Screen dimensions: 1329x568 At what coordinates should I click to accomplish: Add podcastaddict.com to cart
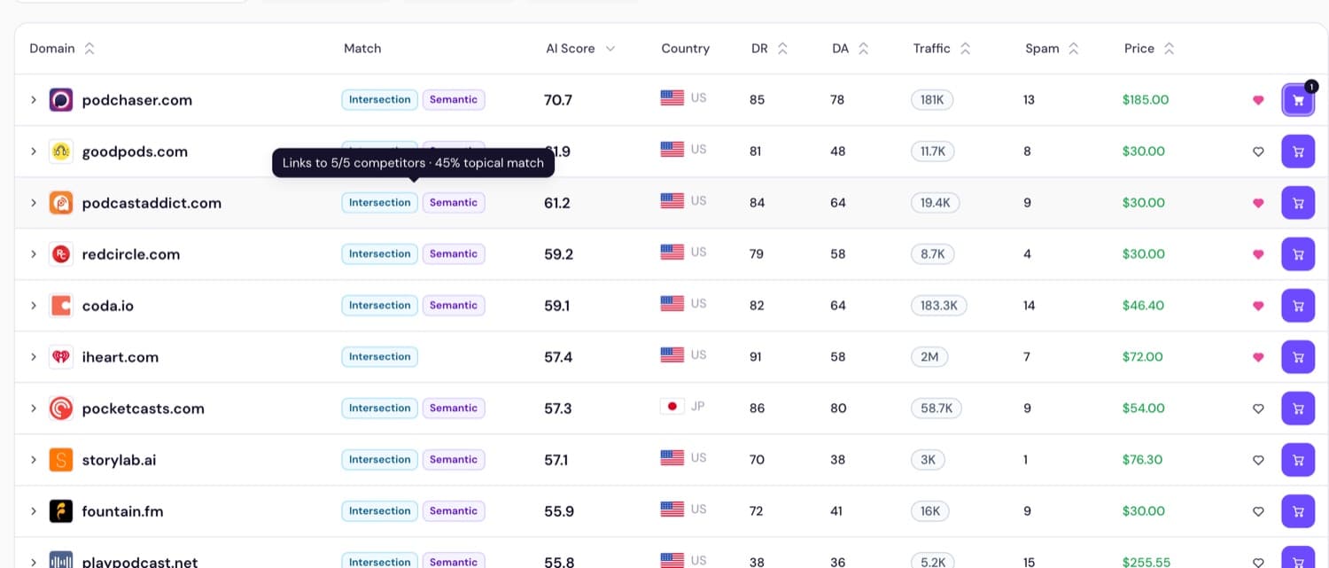1298,203
